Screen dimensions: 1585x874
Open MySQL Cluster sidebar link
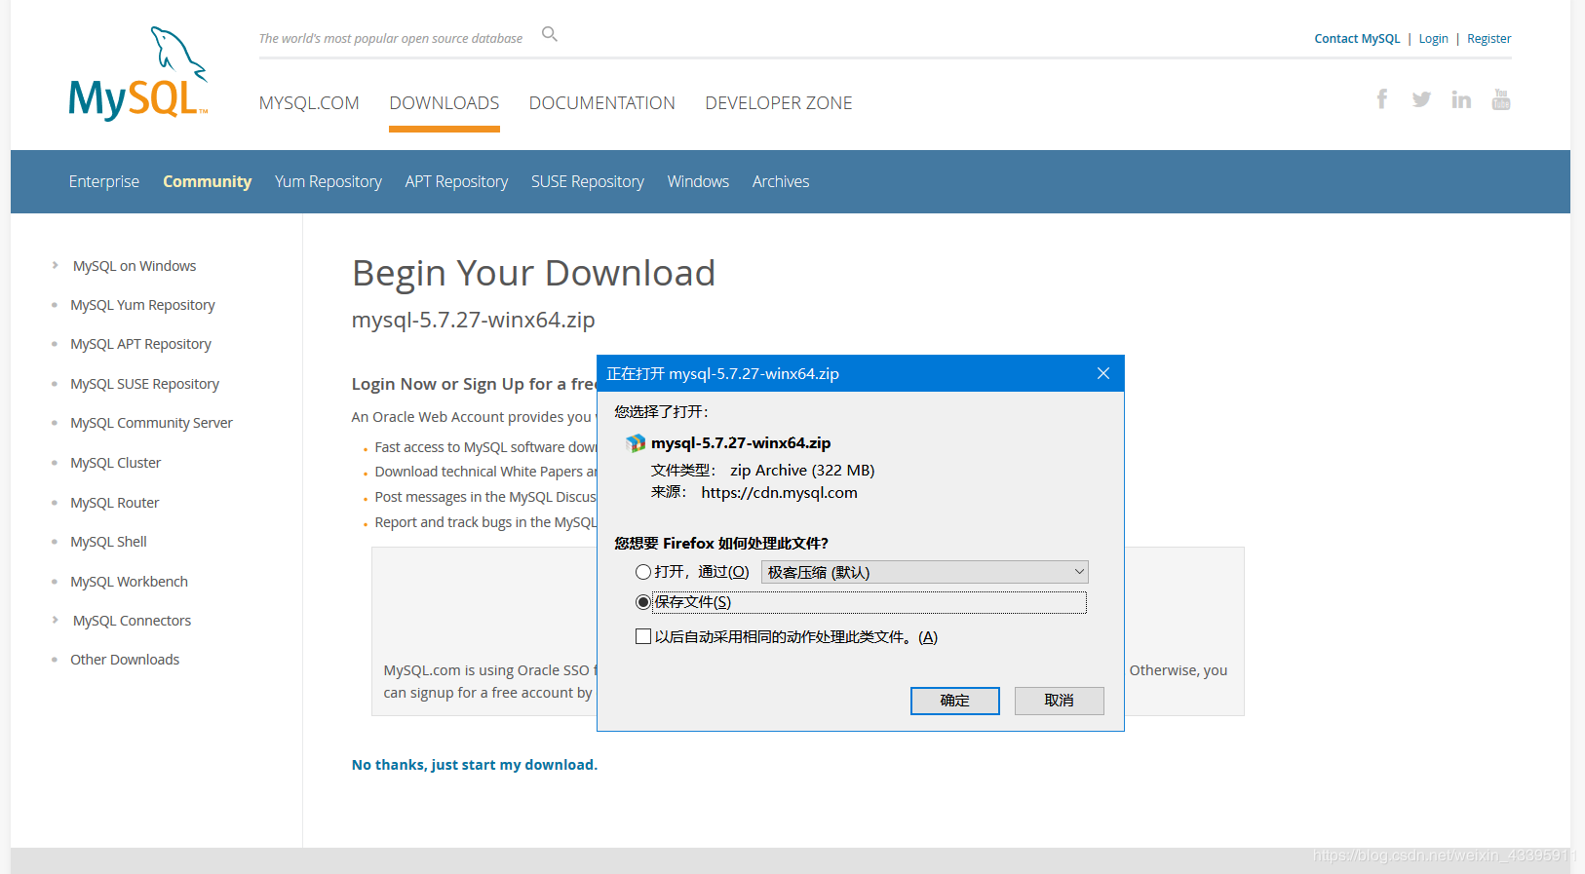(115, 463)
